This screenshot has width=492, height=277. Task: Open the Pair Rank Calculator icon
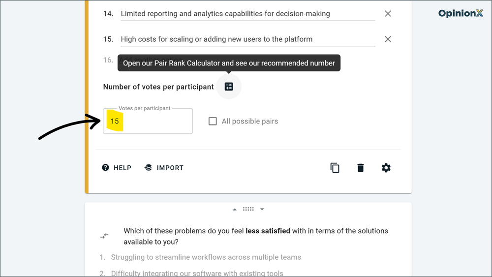[229, 87]
